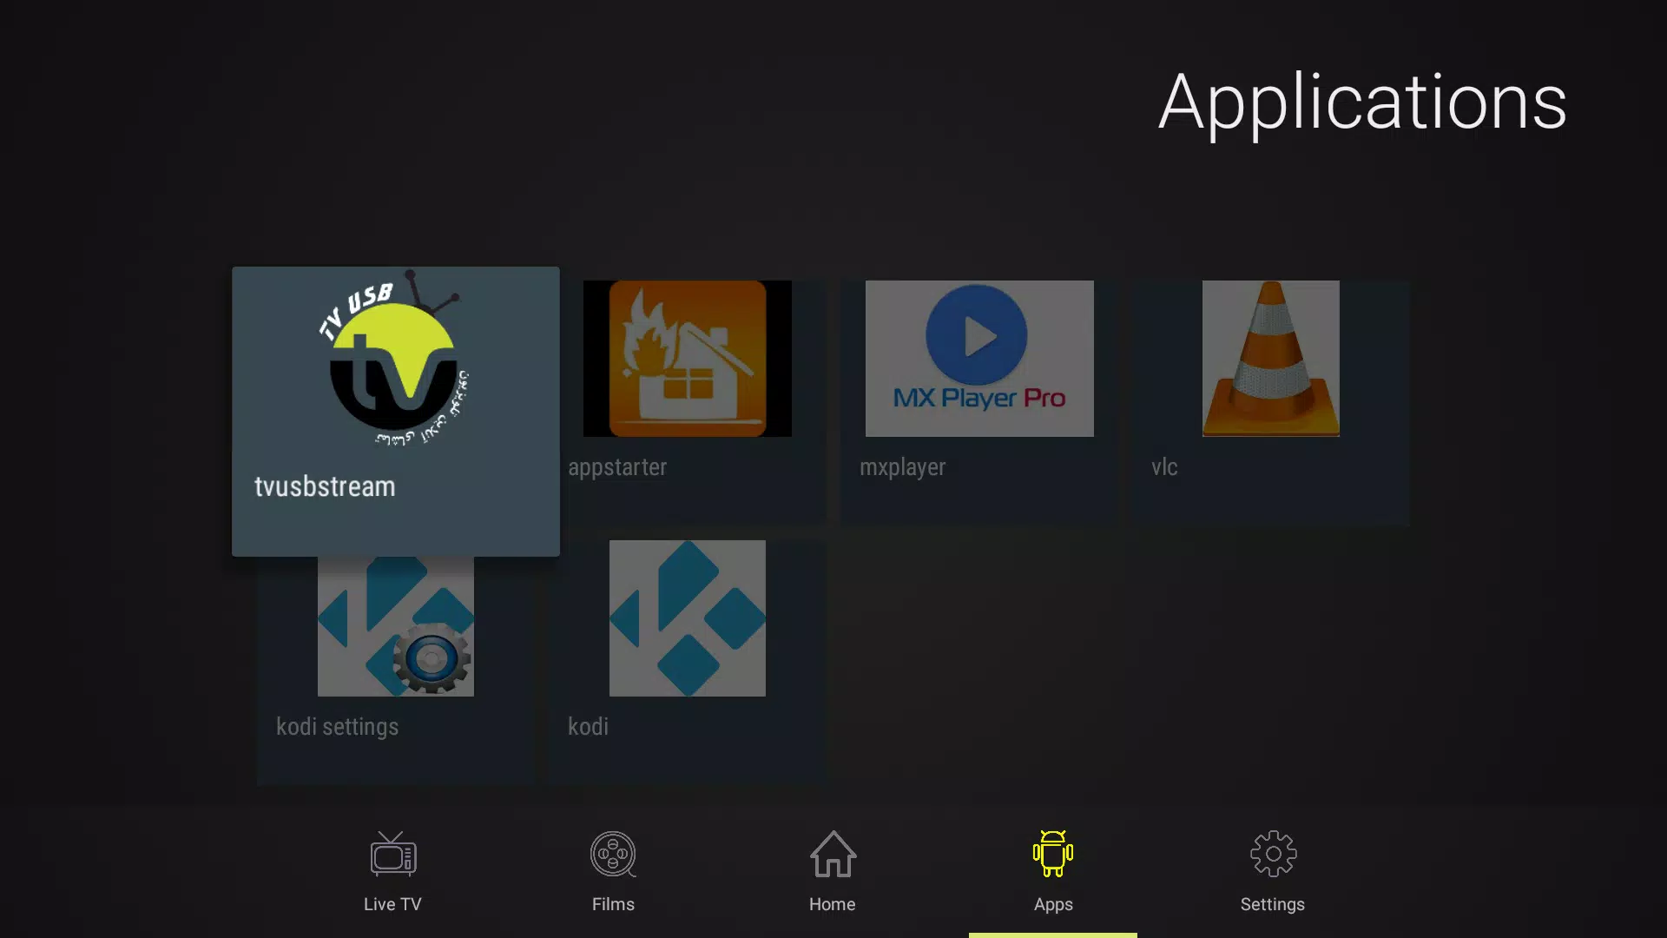The image size is (1667, 938).
Task: Click the Films tab label
Action: (x=613, y=904)
